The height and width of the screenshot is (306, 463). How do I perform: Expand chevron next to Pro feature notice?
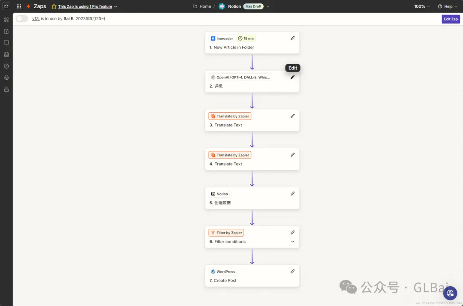coord(116,6)
